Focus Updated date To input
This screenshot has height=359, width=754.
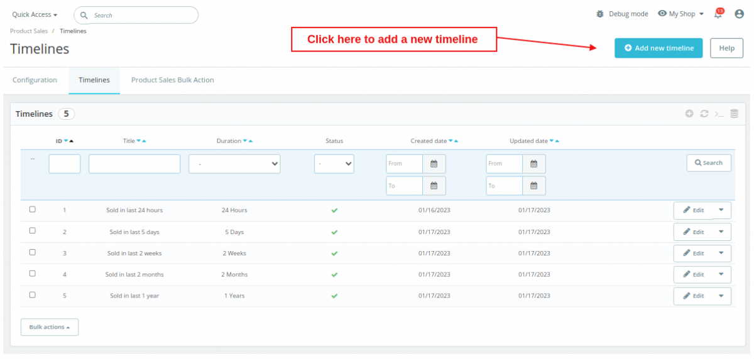pyautogui.click(x=505, y=186)
